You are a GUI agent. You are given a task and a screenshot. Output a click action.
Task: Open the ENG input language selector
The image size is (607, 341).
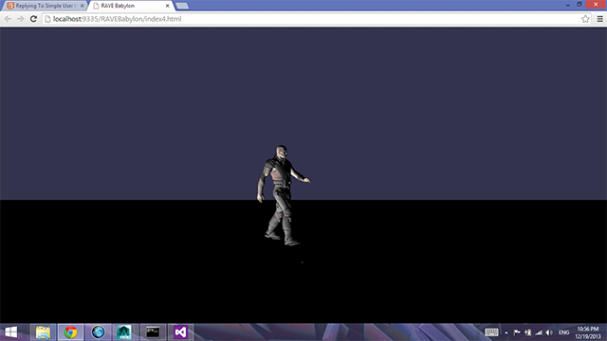pos(564,332)
